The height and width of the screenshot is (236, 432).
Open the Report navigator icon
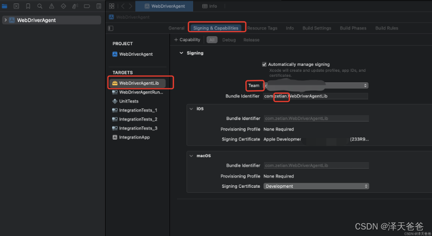tap(99, 6)
